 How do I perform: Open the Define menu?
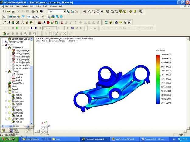25,7
